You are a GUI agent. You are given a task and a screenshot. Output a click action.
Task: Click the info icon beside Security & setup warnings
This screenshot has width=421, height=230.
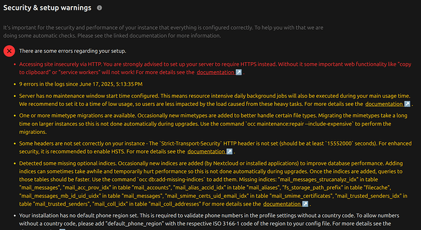tap(99, 8)
